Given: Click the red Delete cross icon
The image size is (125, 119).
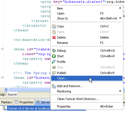Looking at the screenshot, I should pyautogui.click(x=54, y=37).
